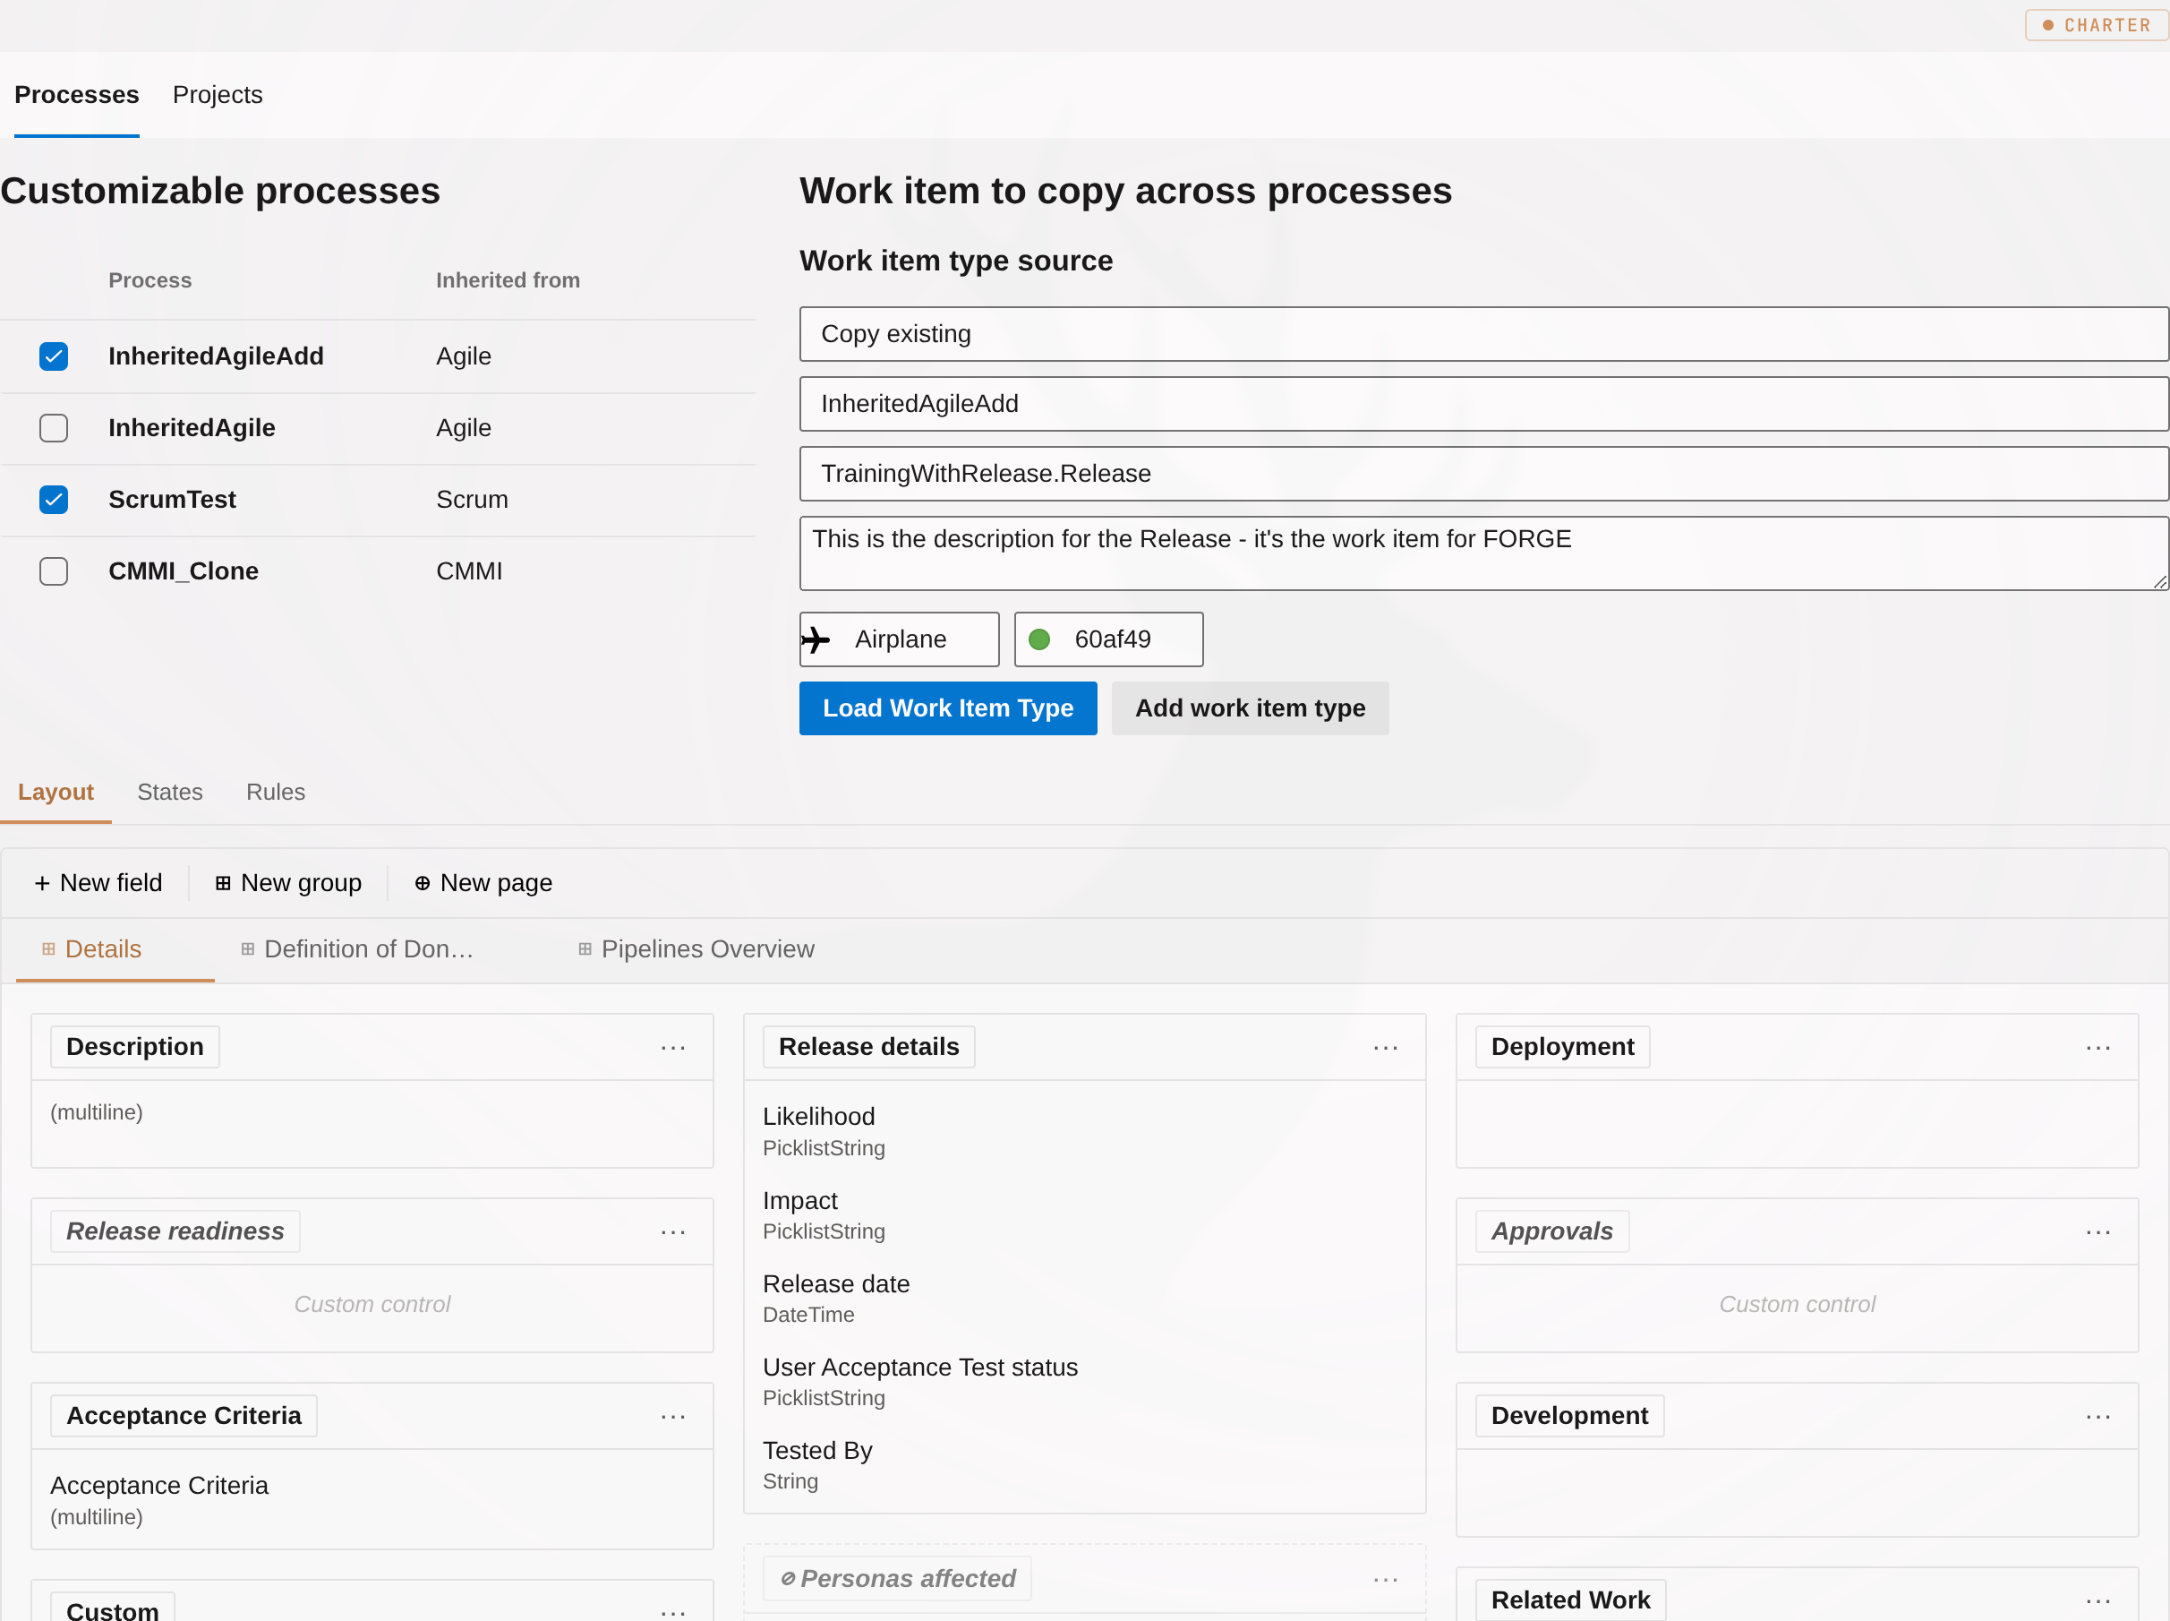Click the InheritedAgile process name
This screenshot has height=1621, width=2170.
tap(192, 428)
